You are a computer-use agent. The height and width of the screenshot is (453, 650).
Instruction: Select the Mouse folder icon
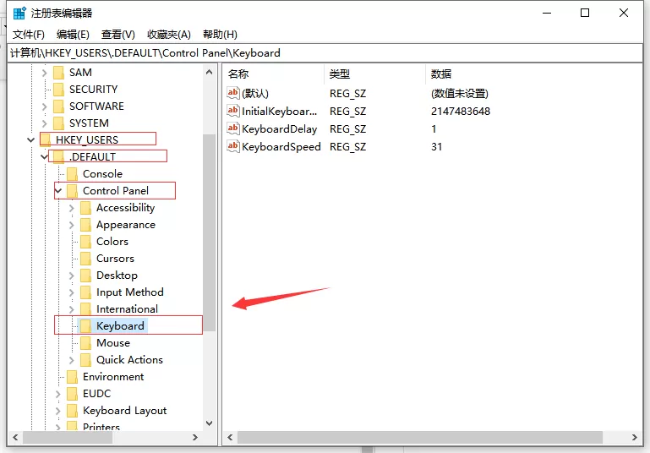[86, 343]
